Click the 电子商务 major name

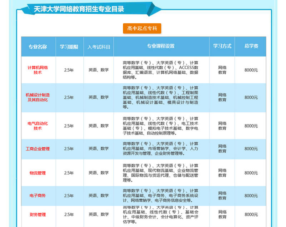[38, 196]
